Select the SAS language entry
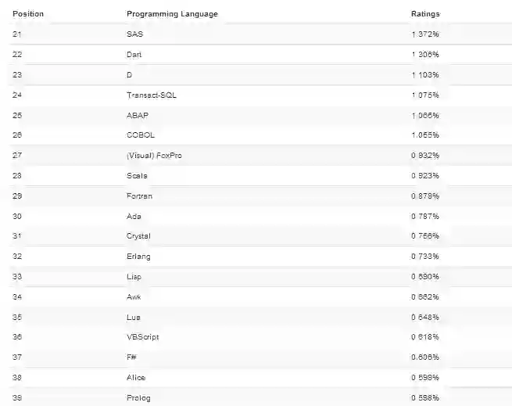The height and width of the screenshot is (406, 512). (x=134, y=34)
